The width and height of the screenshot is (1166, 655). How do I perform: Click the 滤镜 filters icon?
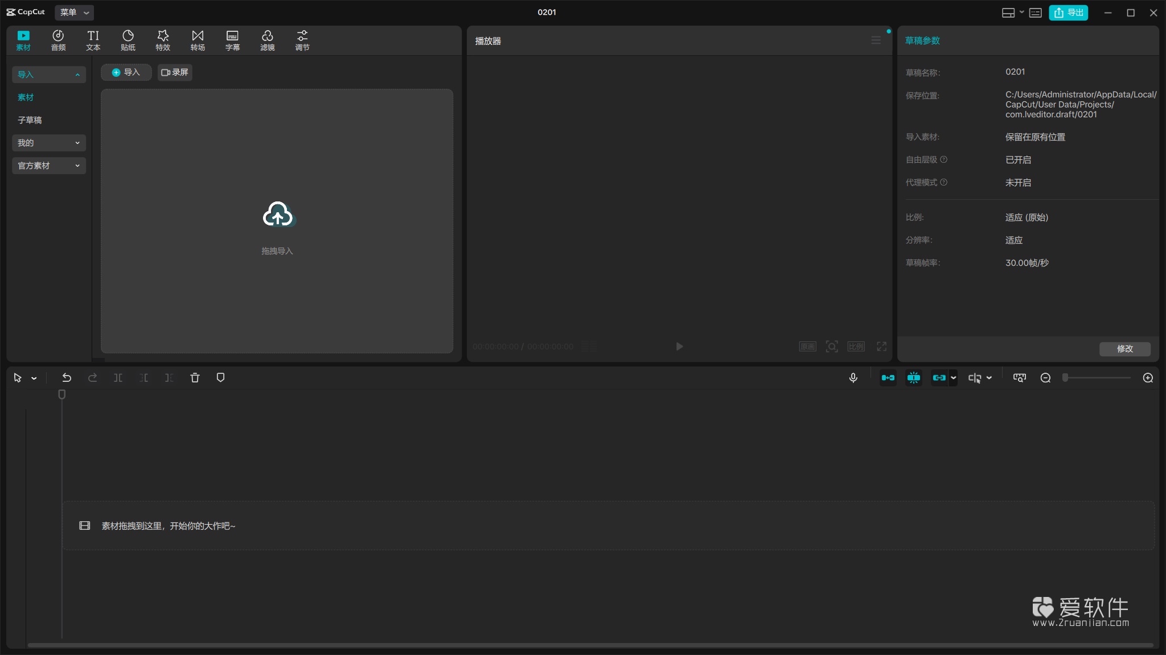click(x=267, y=39)
